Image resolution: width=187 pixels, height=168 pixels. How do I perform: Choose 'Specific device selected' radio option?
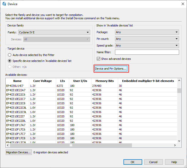pos(10,61)
